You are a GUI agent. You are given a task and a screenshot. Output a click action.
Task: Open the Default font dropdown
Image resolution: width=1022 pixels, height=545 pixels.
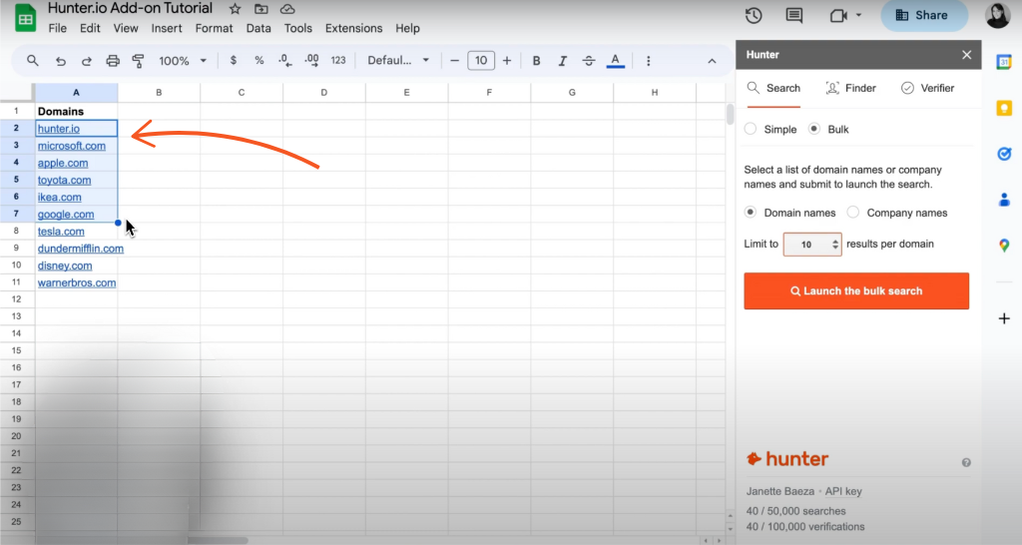pyautogui.click(x=398, y=61)
